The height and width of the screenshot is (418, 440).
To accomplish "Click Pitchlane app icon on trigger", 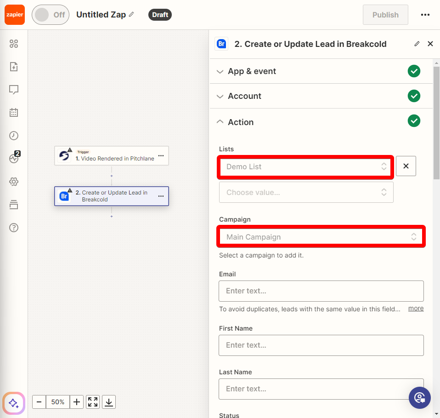I will [x=64, y=155].
